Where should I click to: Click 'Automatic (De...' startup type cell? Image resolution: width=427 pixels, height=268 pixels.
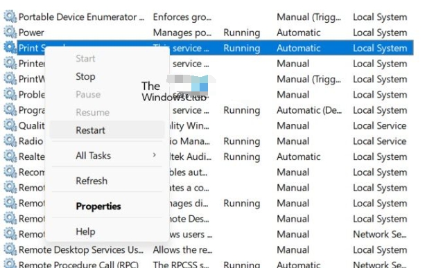[309, 110]
